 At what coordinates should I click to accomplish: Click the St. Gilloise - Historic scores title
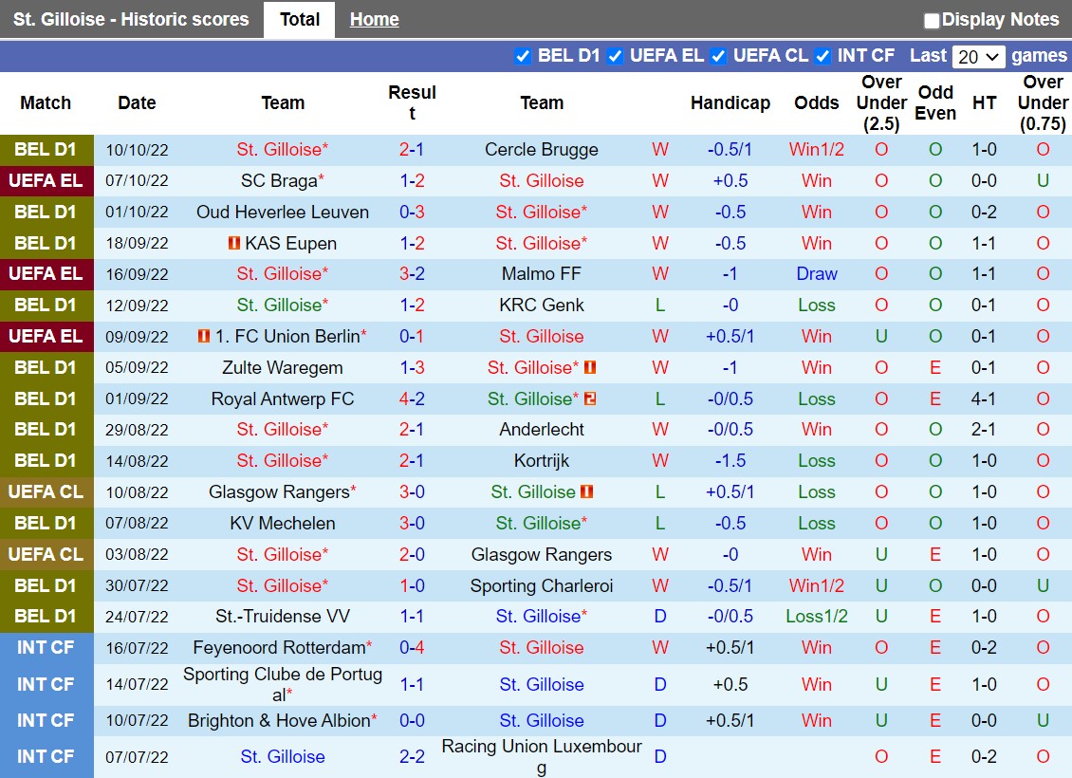coord(131,19)
